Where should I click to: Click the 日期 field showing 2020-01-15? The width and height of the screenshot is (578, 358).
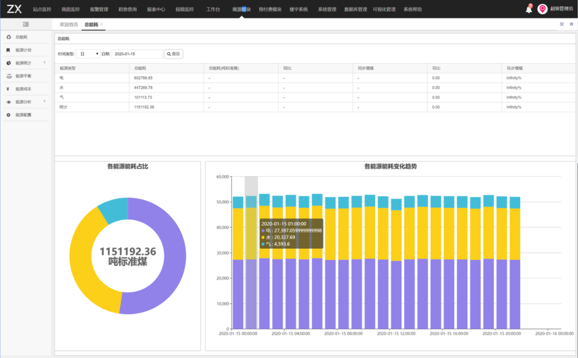coord(137,54)
